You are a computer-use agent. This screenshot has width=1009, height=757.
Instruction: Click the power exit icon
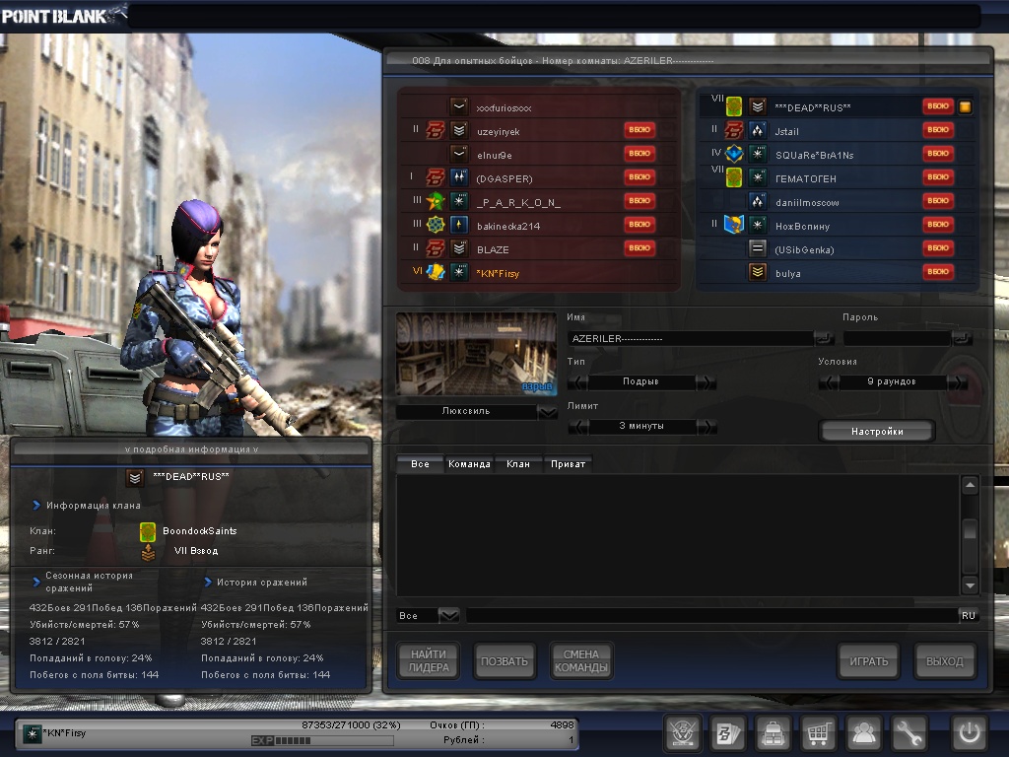(970, 732)
